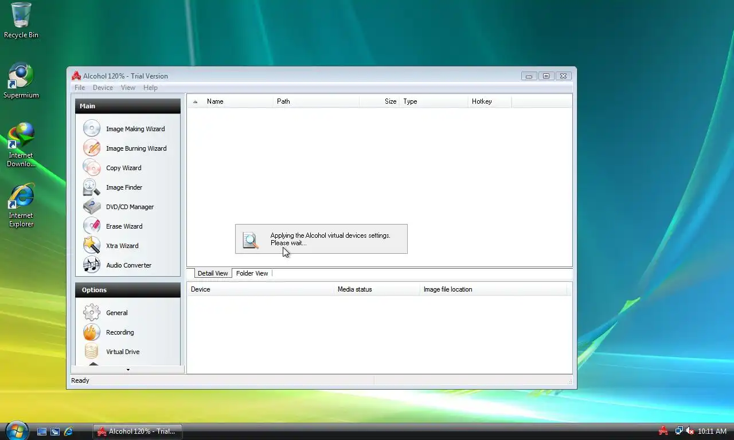The height and width of the screenshot is (440, 734).
Task: Open Copy Wizard link
Action: pos(124,168)
